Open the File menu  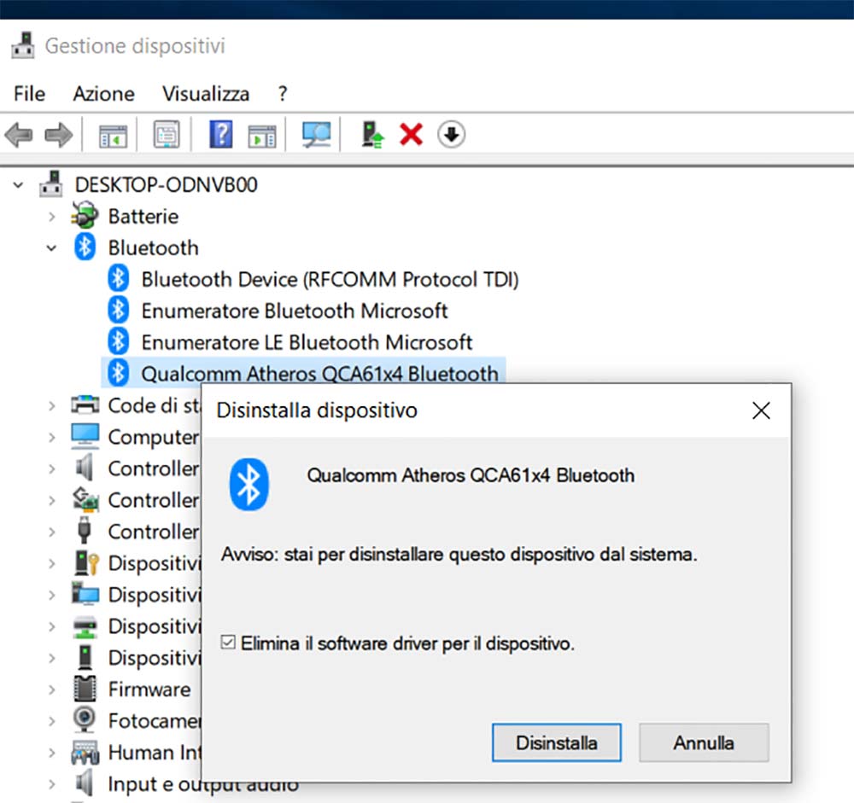(x=29, y=94)
